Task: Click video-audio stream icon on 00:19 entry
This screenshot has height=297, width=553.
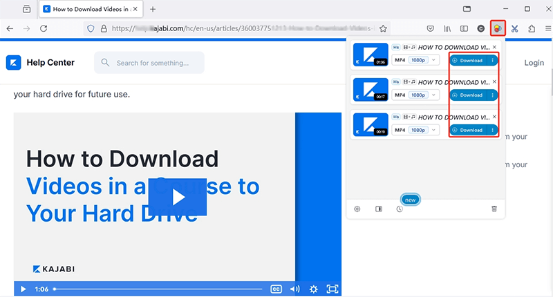Action: 409,117
